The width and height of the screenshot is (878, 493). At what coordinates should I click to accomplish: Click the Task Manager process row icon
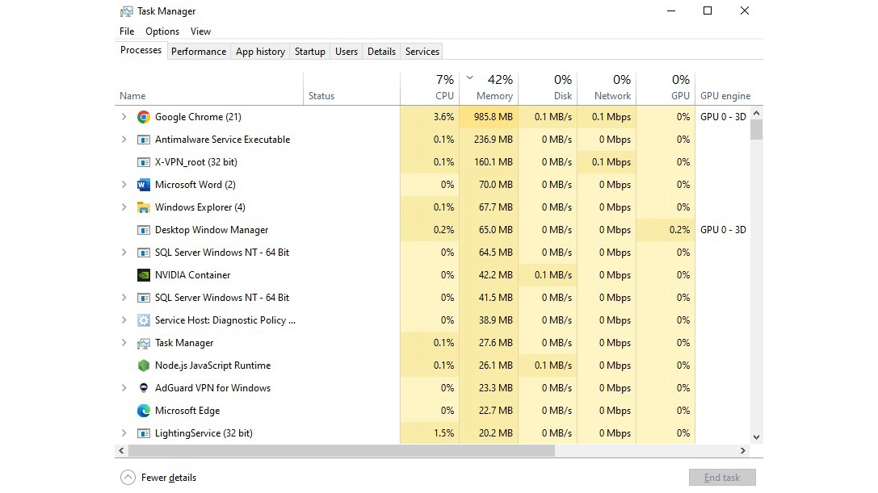pos(143,343)
